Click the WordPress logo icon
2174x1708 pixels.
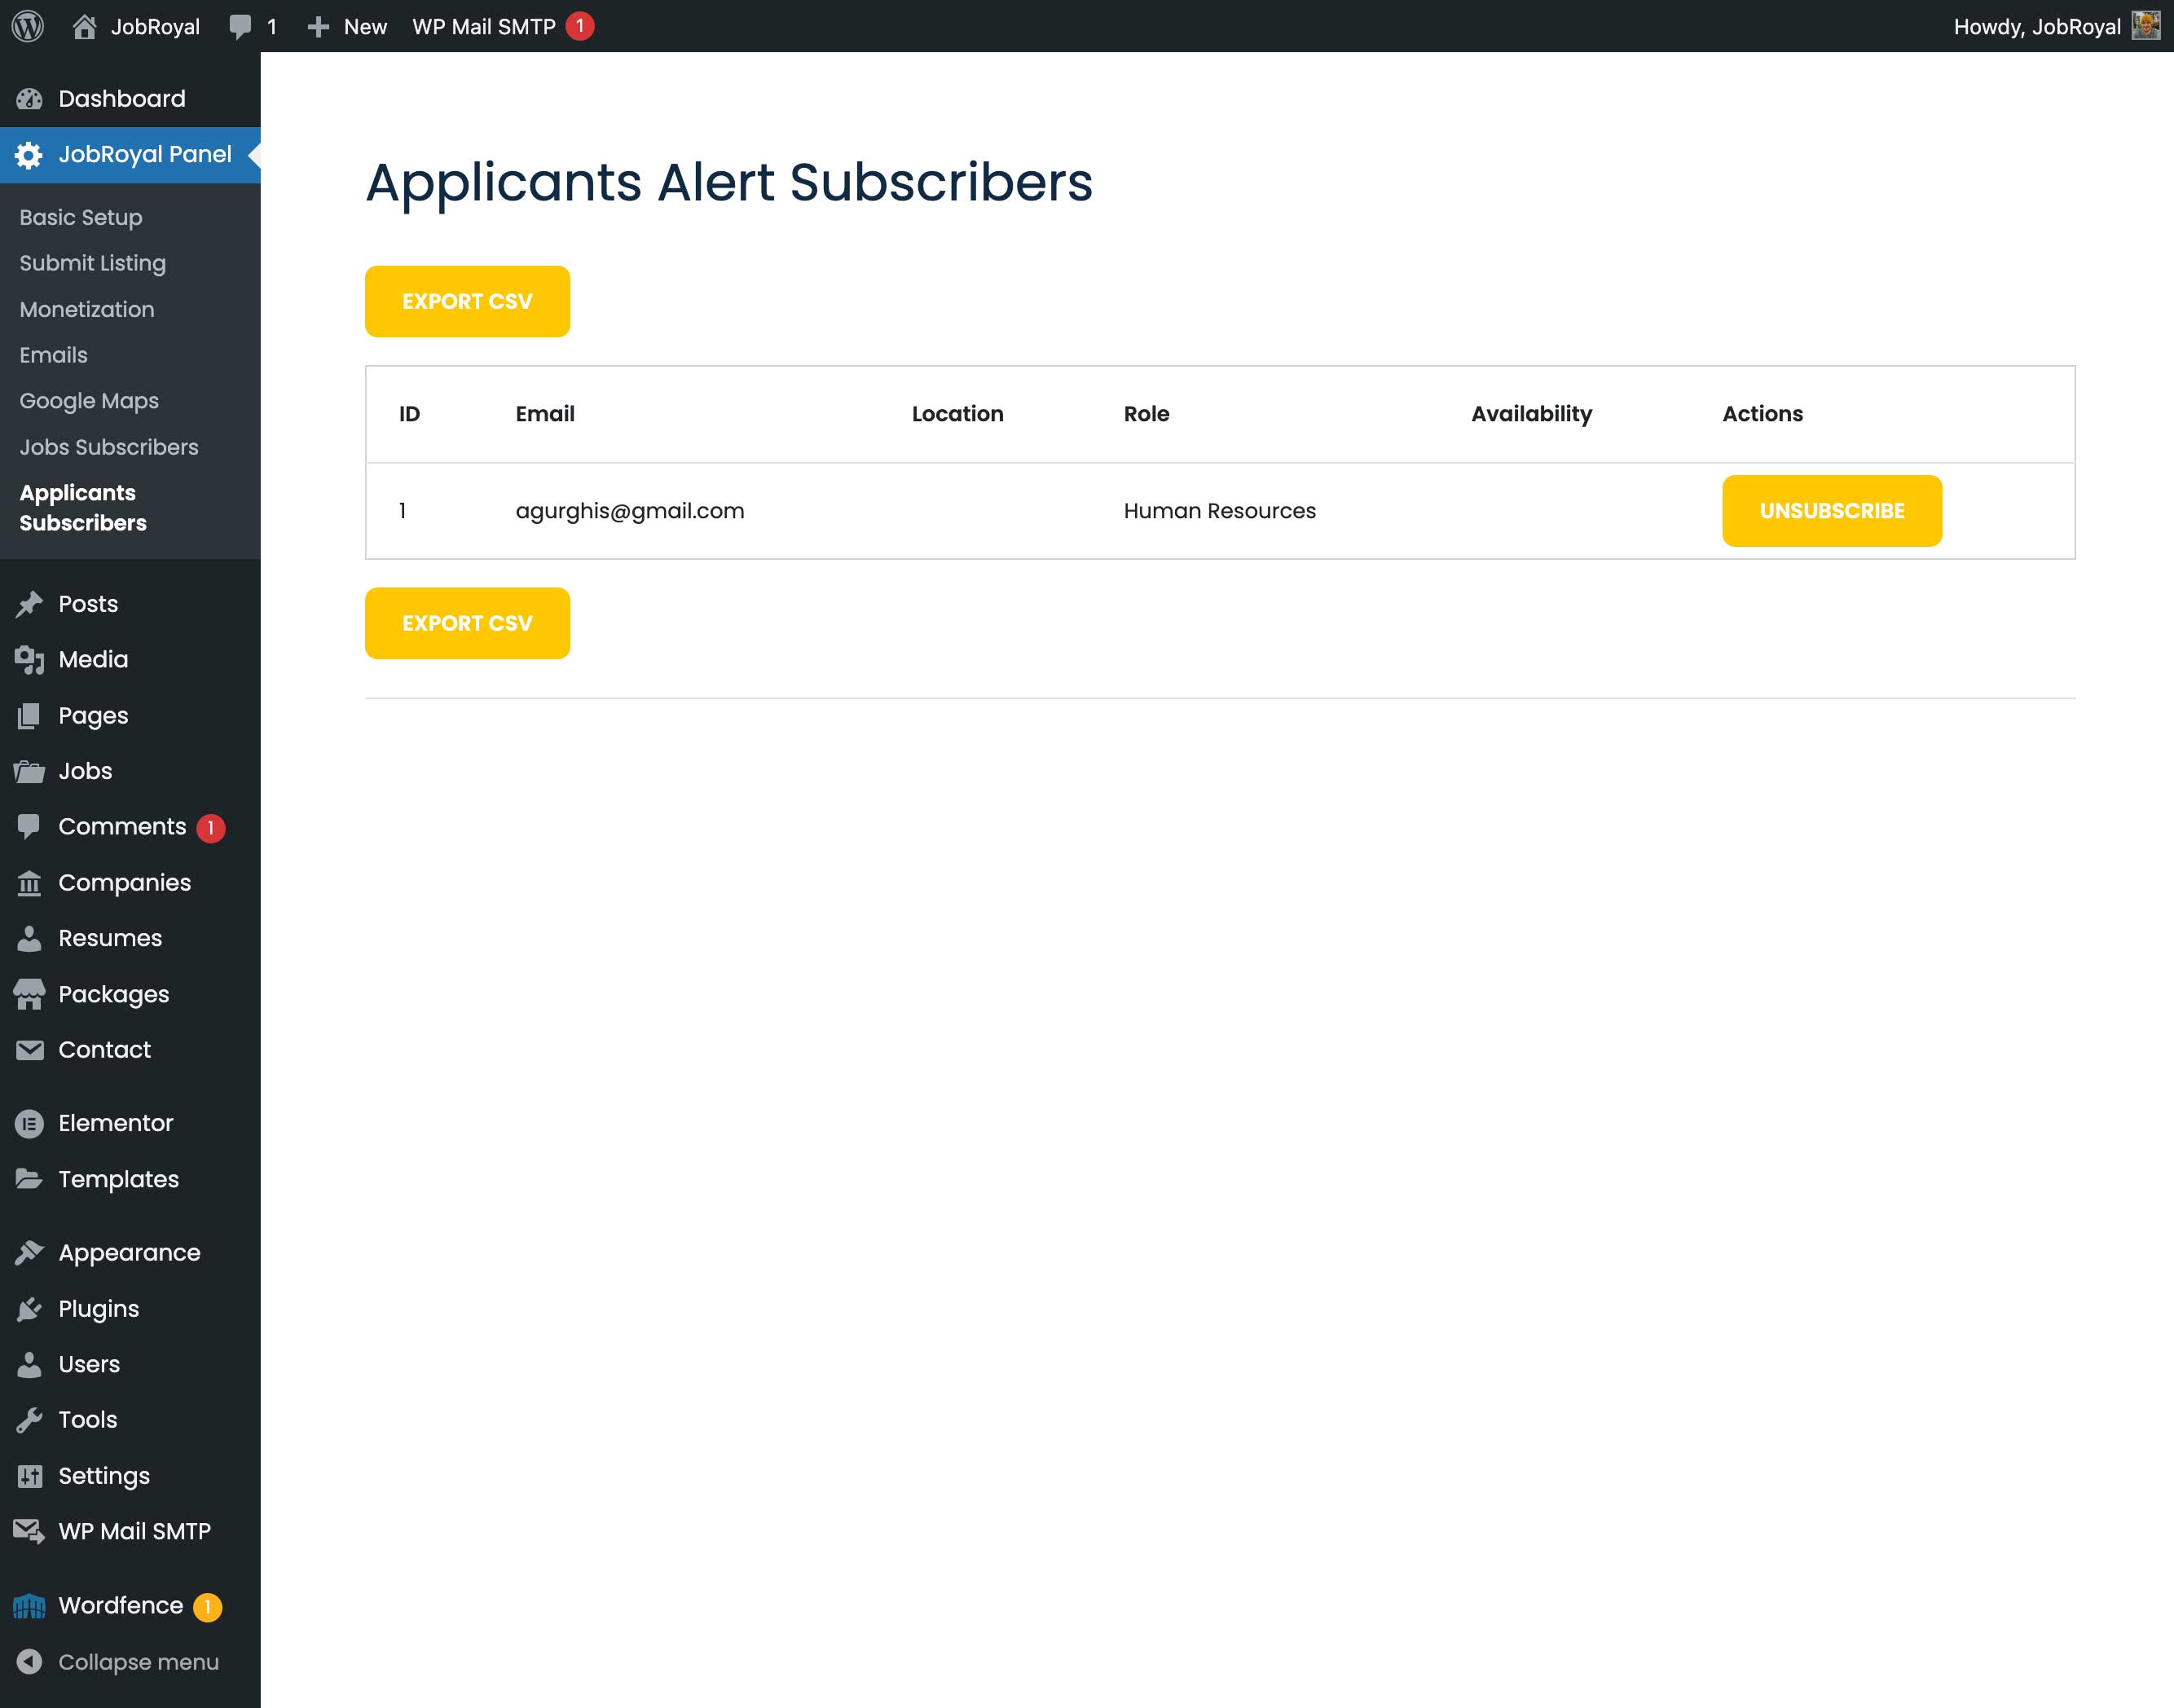tap(27, 26)
